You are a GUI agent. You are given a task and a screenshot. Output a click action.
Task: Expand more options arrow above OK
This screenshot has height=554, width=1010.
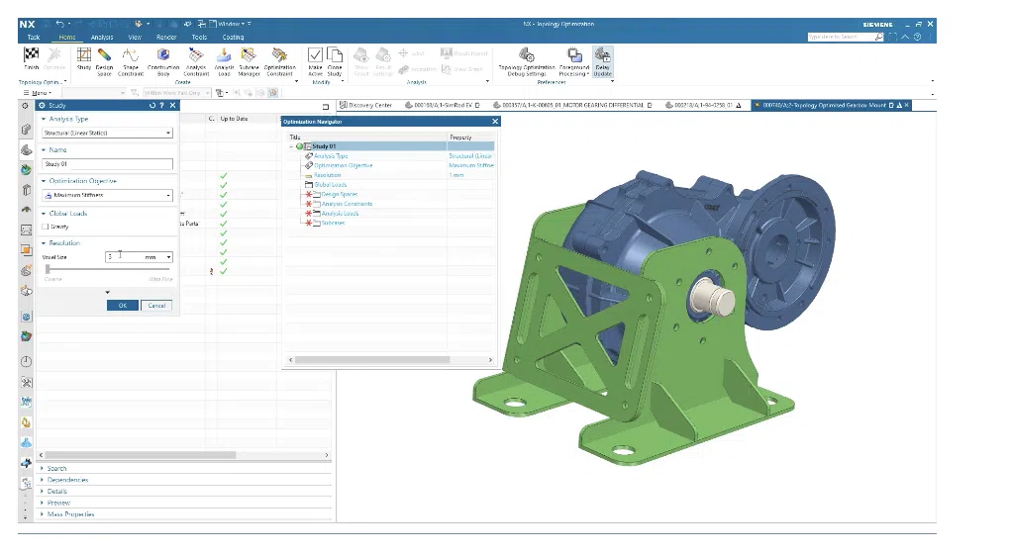click(108, 292)
